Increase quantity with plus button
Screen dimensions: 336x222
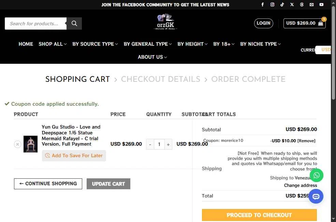pos(168,145)
